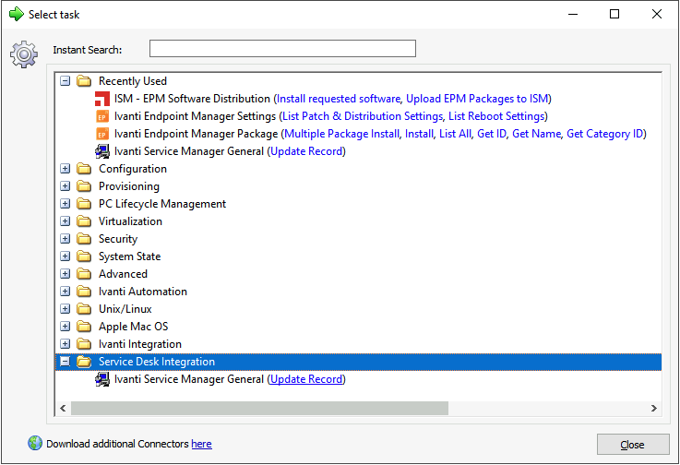Click the Ivanti Integration folder icon
The height and width of the screenshot is (465, 680).
pos(84,344)
